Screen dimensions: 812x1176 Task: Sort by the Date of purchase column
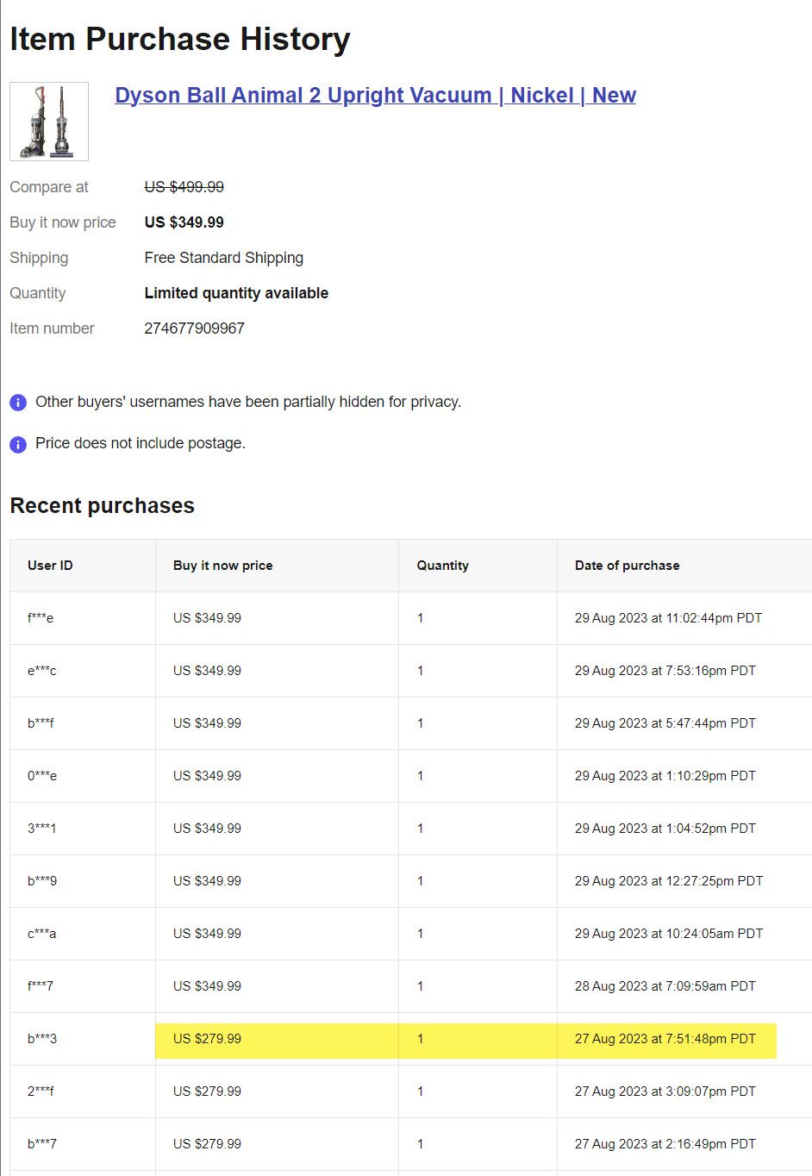pos(627,565)
